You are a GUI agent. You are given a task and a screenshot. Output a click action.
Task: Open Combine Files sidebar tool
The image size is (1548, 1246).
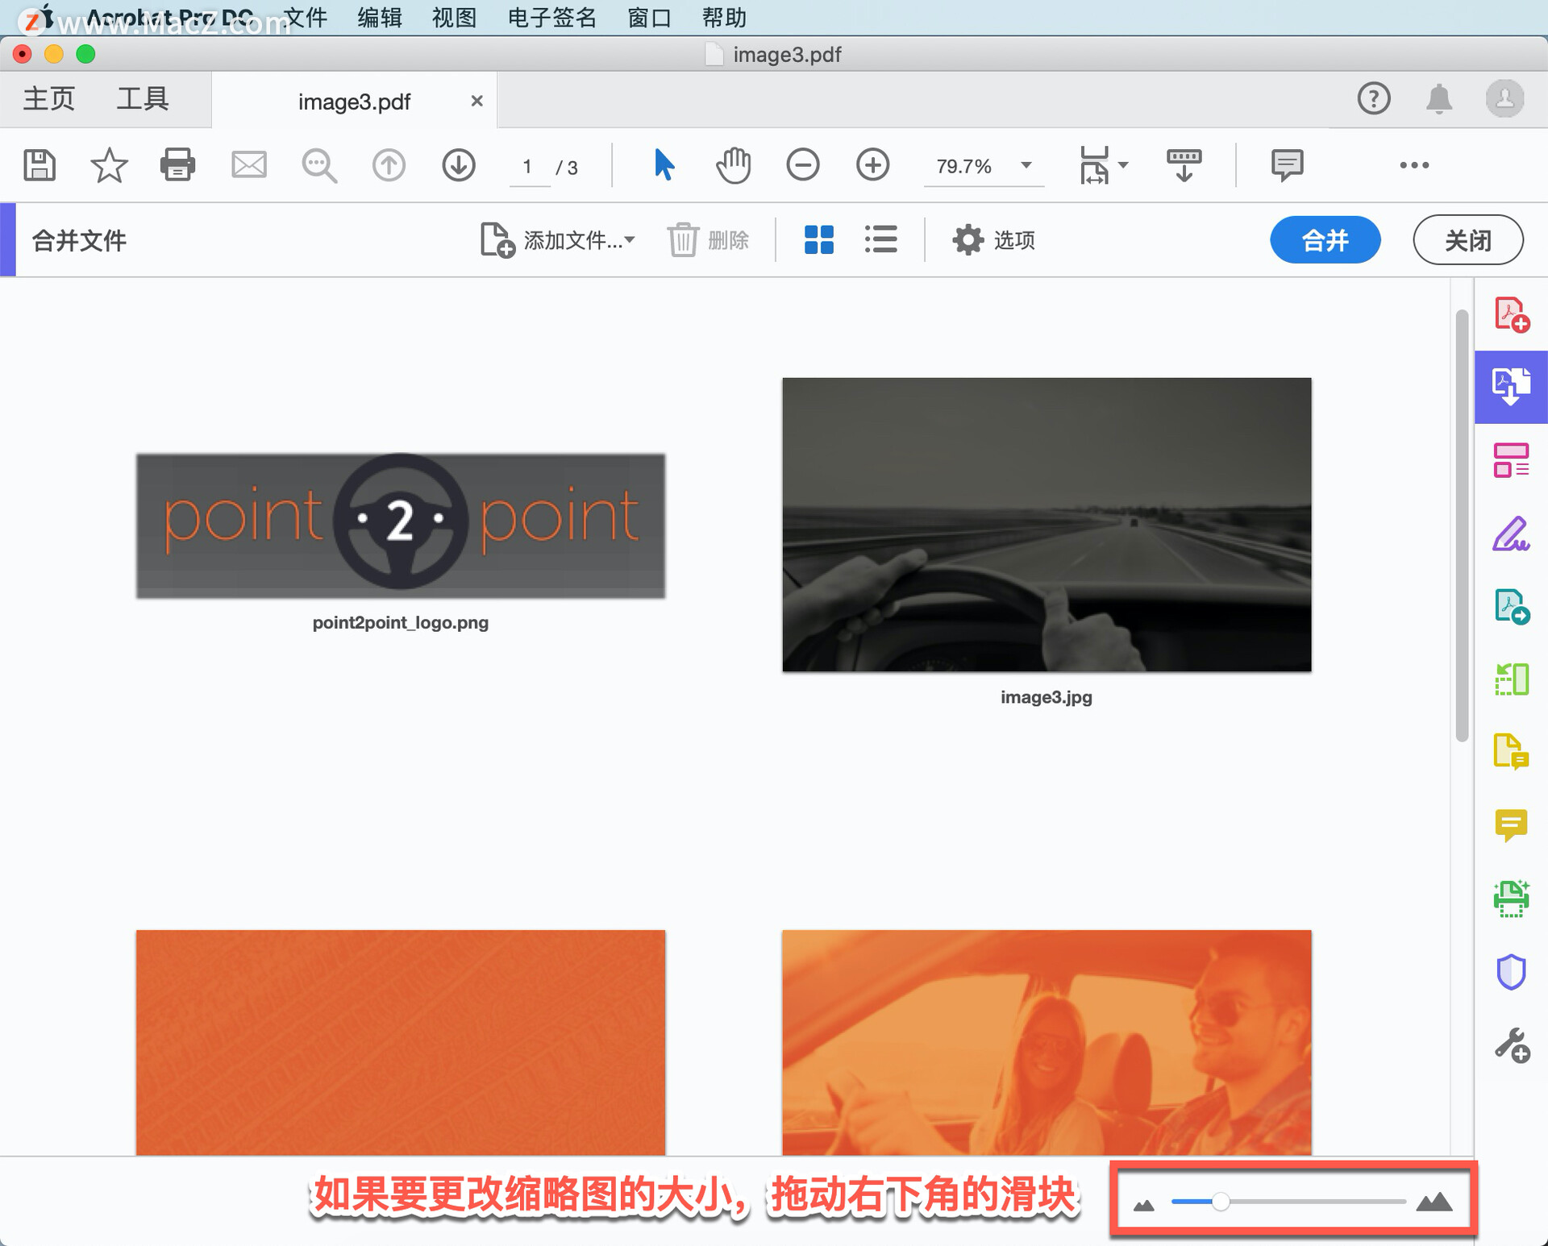click(x=1512, y=387)
